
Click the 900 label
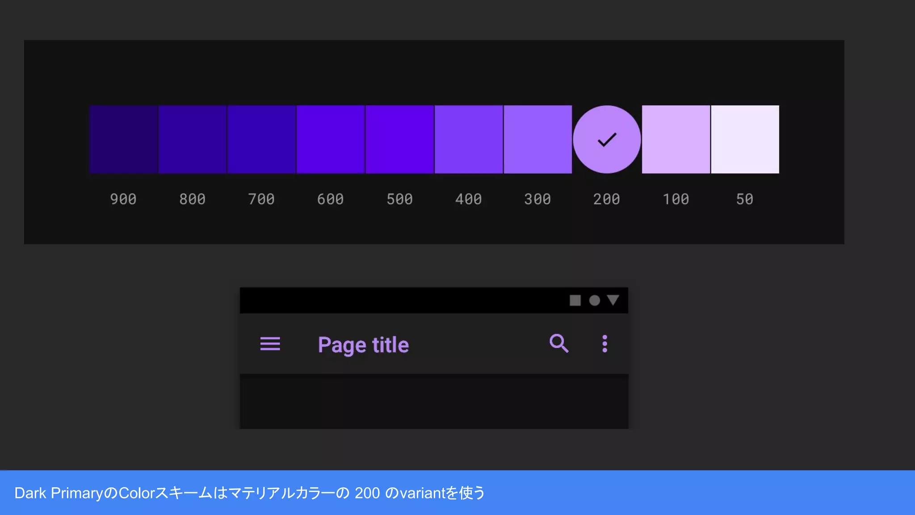pyautogui.click(x=123, y=199)
